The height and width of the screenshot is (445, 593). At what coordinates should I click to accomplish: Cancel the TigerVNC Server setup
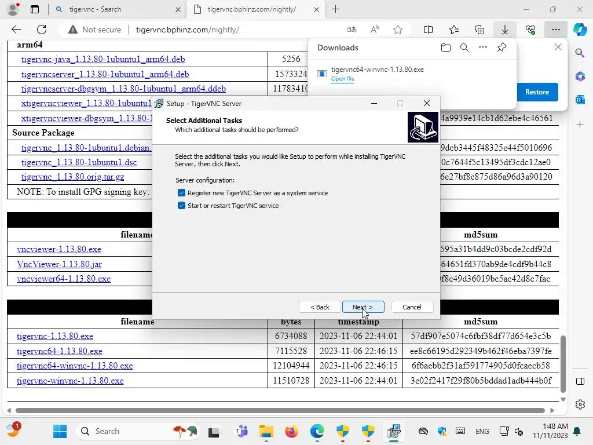point(412,307)
